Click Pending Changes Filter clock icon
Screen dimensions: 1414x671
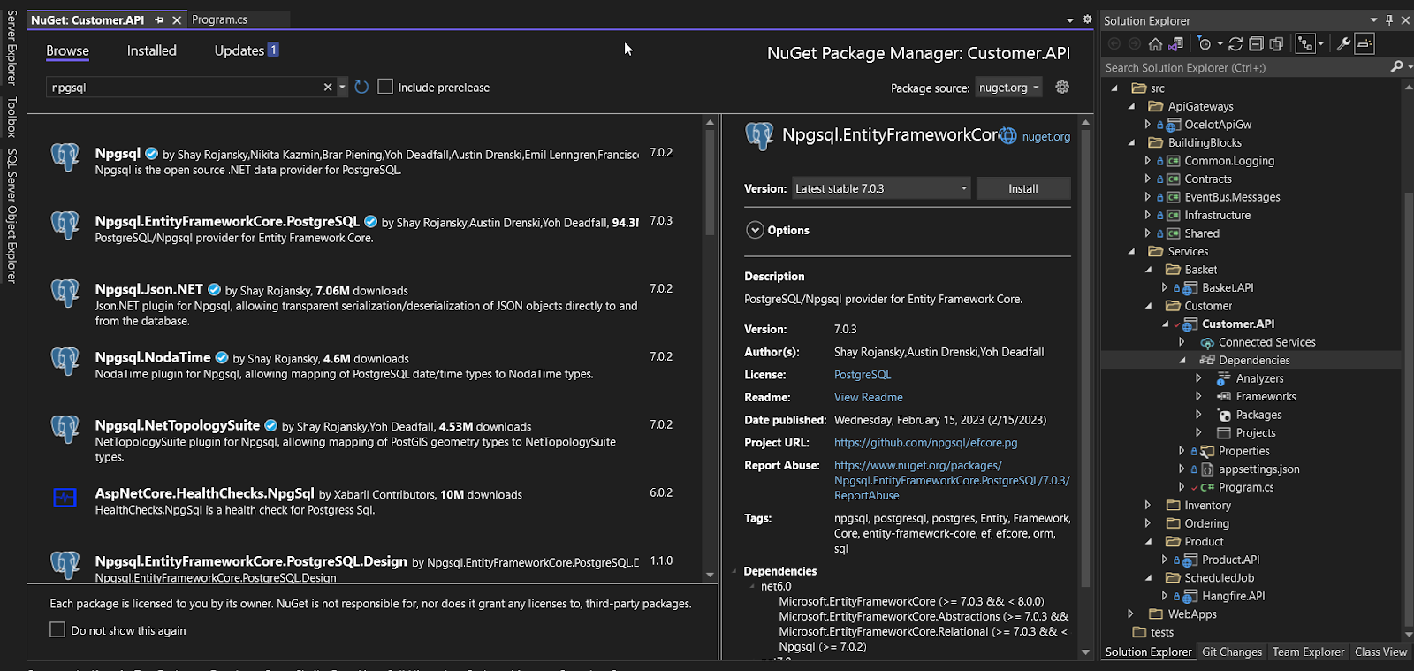(1204, 43)
